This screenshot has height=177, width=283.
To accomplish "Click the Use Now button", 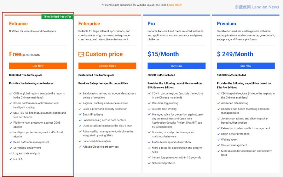I will point(38,66).
